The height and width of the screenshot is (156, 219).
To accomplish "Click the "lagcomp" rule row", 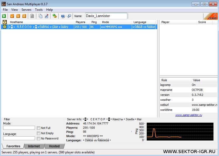I will 189,85.
